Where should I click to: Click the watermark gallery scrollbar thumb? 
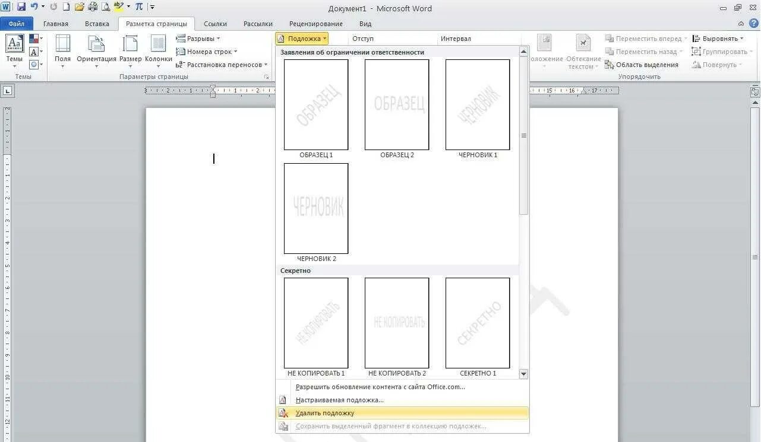(523, 135)
